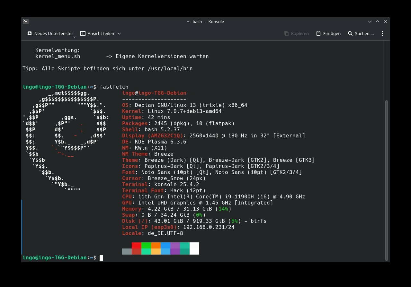Click the Neues Unterfenster new tab icon
Screen dimensions: 411x287
pyautogui.click(x=30, y=33)
